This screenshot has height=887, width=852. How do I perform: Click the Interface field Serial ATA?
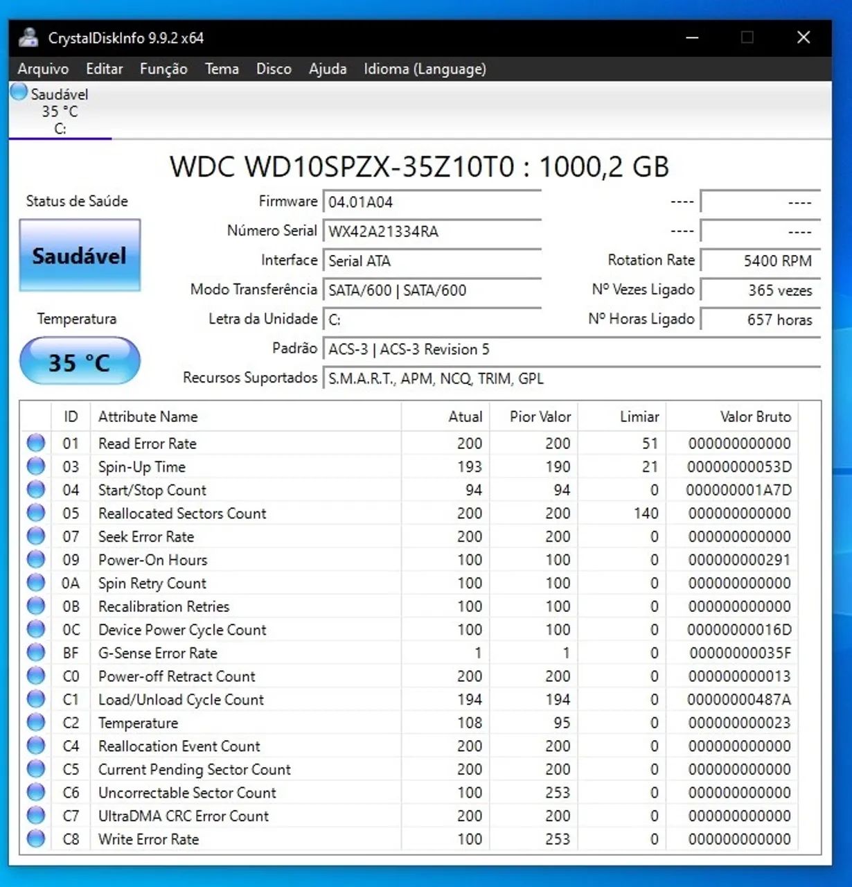[432, 261]
